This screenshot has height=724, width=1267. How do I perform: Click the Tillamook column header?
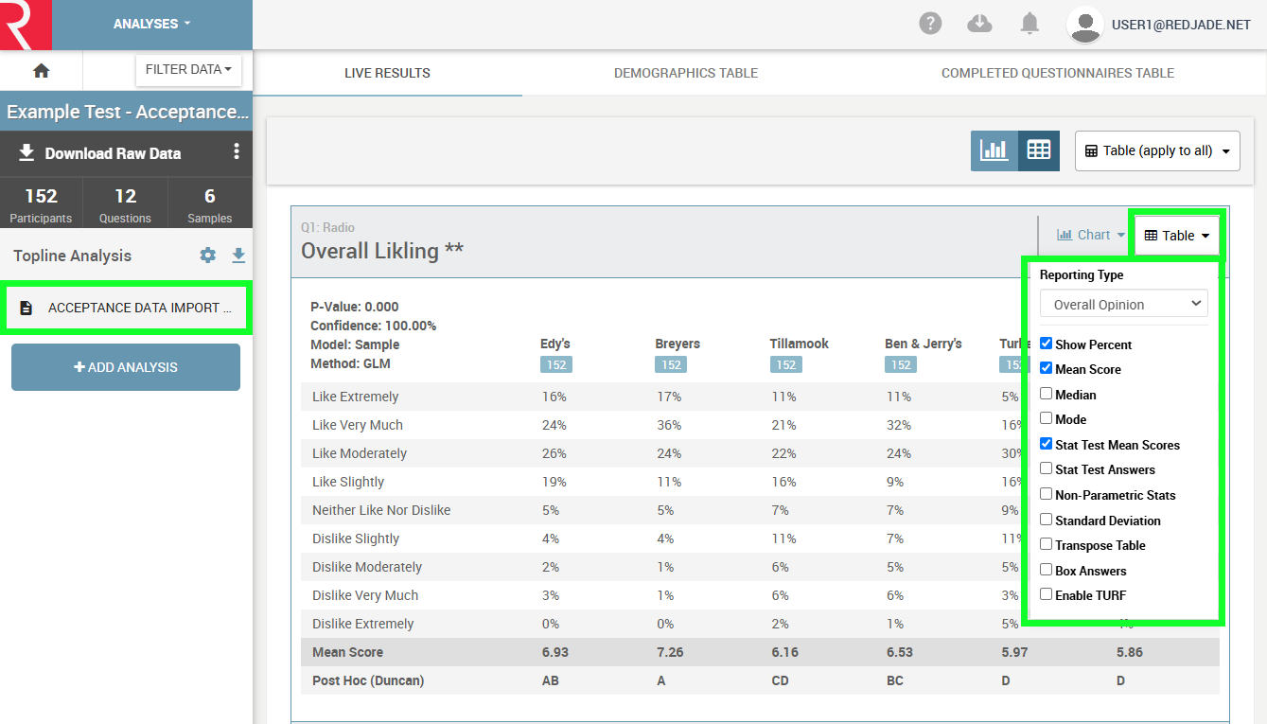pyautogui.click(x=799, y=344)
